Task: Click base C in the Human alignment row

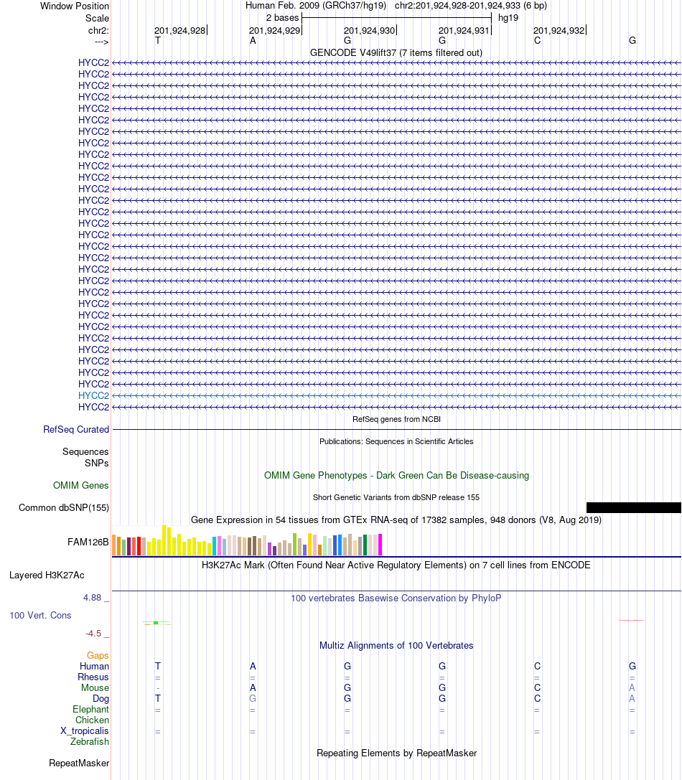Action: click(x=537, y=666)
